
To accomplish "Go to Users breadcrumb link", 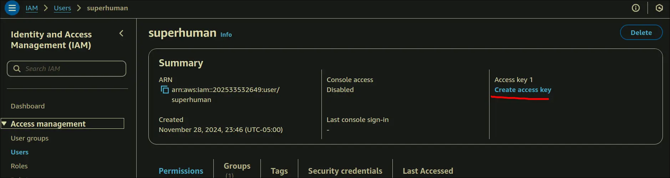I will 62,8.
